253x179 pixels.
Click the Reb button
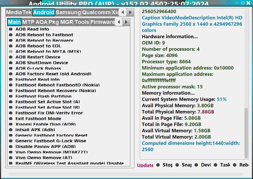click(241, 165)
